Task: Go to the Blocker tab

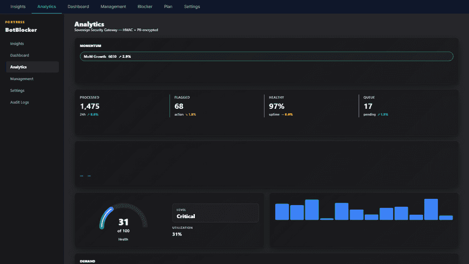Action: (145, 7)
